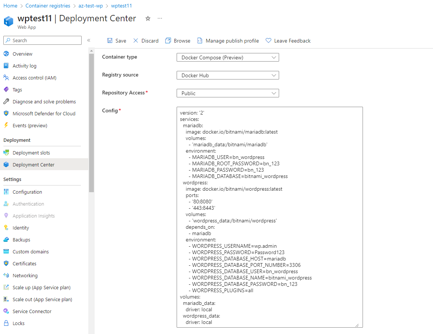Viewport: 433px width, 334px height.
Task: Click the sidebar scrollbar up arrow
Action: pos(91,51)
